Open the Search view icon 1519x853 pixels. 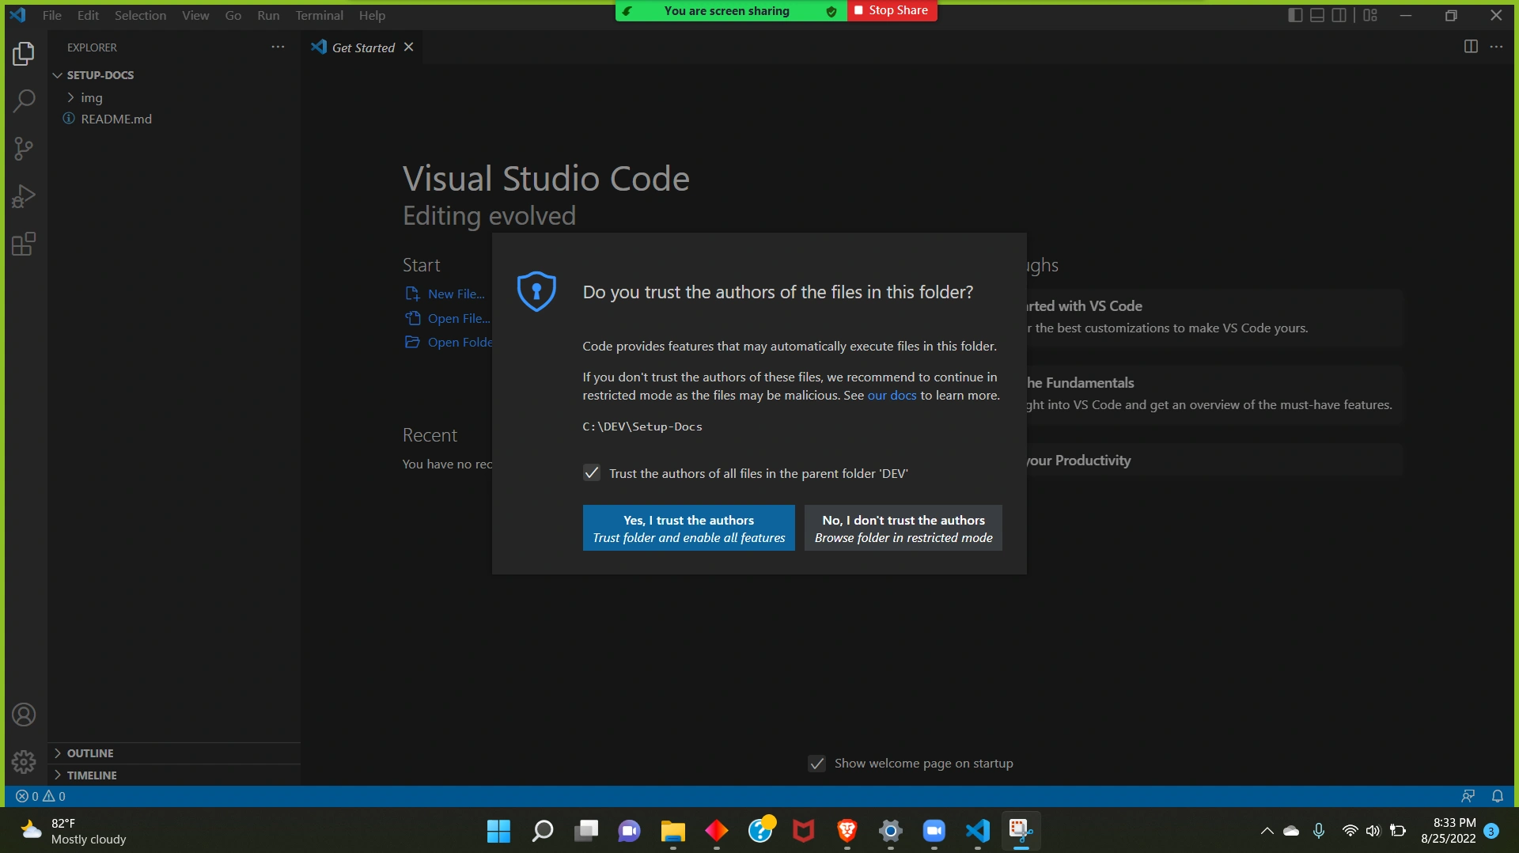(x=24, y=101)
